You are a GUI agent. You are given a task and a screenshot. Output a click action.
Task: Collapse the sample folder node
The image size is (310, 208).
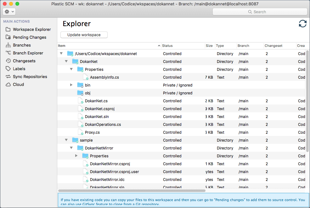tap(66, 140)
